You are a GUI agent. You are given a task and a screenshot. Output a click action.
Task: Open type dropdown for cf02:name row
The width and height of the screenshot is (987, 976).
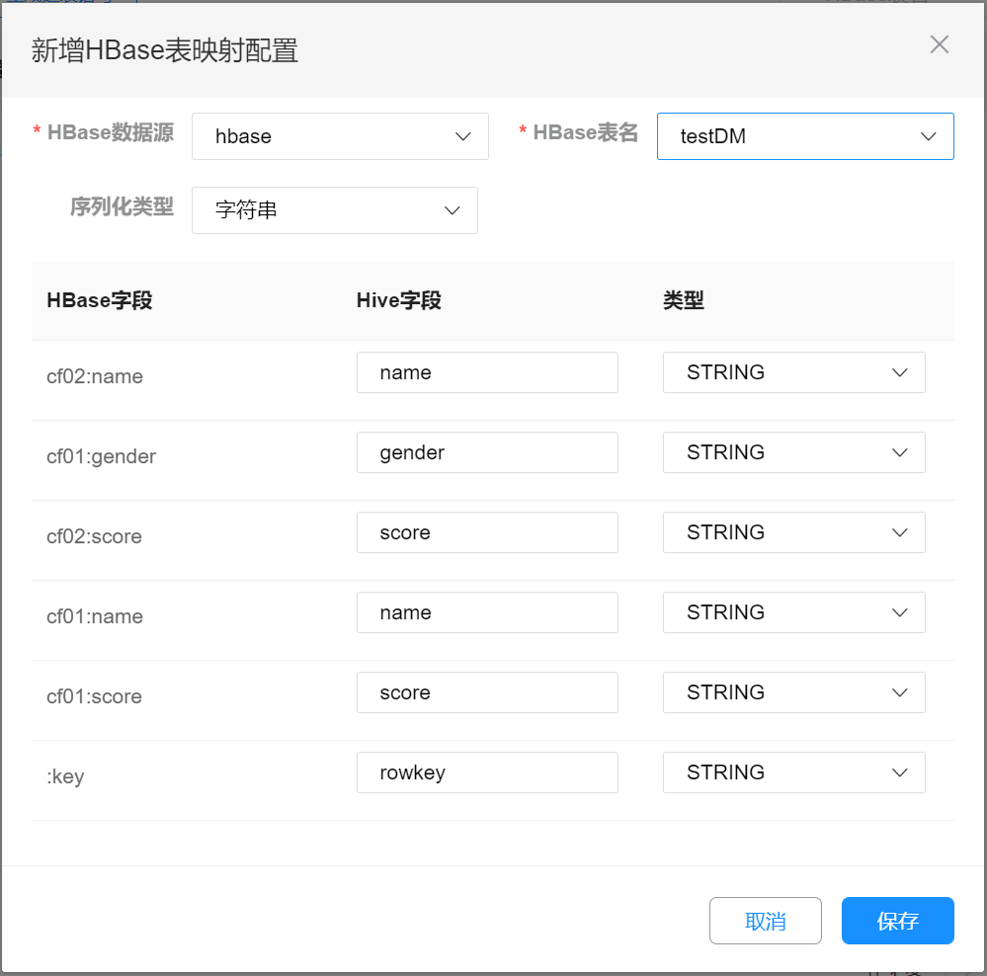(x=793, y=372)
